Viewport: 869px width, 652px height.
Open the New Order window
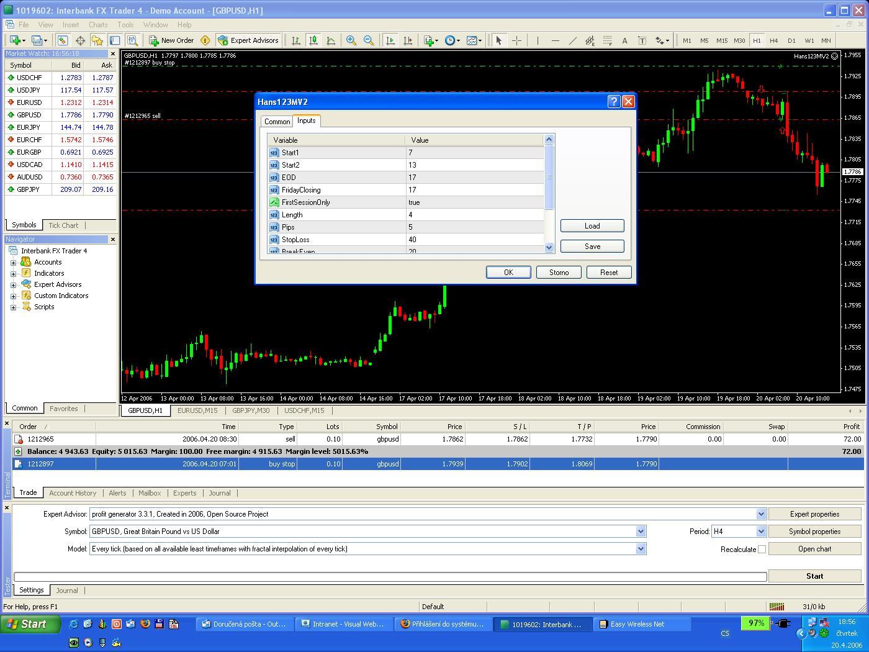[171, 40]
